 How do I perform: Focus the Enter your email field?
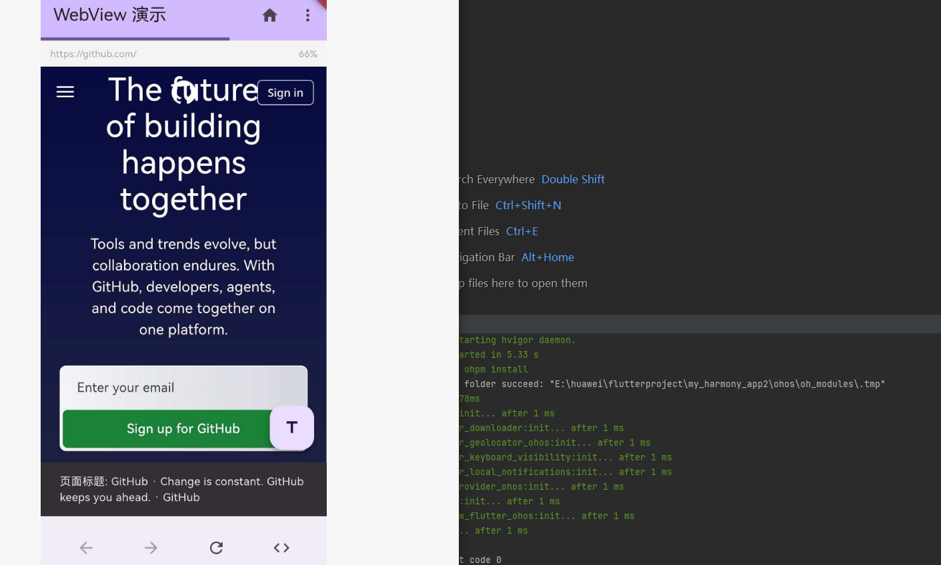183,388
